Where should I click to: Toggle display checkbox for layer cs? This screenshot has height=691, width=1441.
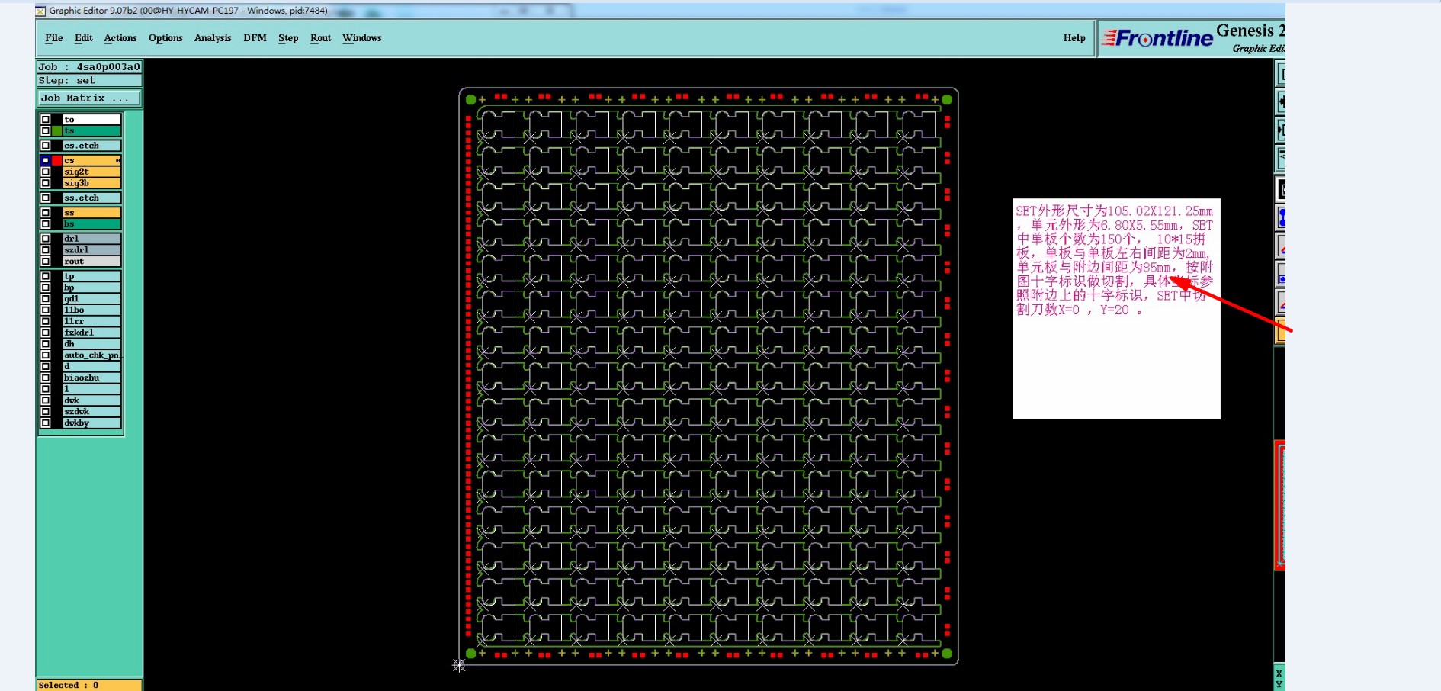(46, 161)
